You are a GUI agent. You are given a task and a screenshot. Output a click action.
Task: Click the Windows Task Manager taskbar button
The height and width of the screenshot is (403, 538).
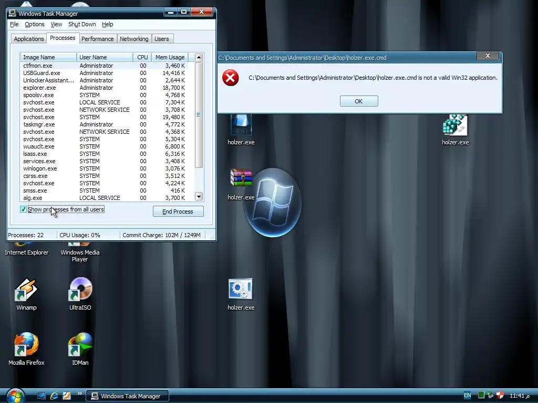coord(127,396)
